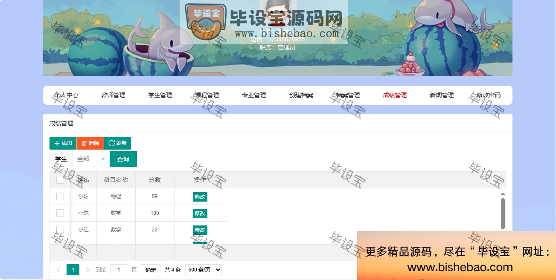This screenshot has width=556, height=280.
Task: Click the 学生 label beside the filter dropdown
Action: pyautogui.click(x=61, y=159)
